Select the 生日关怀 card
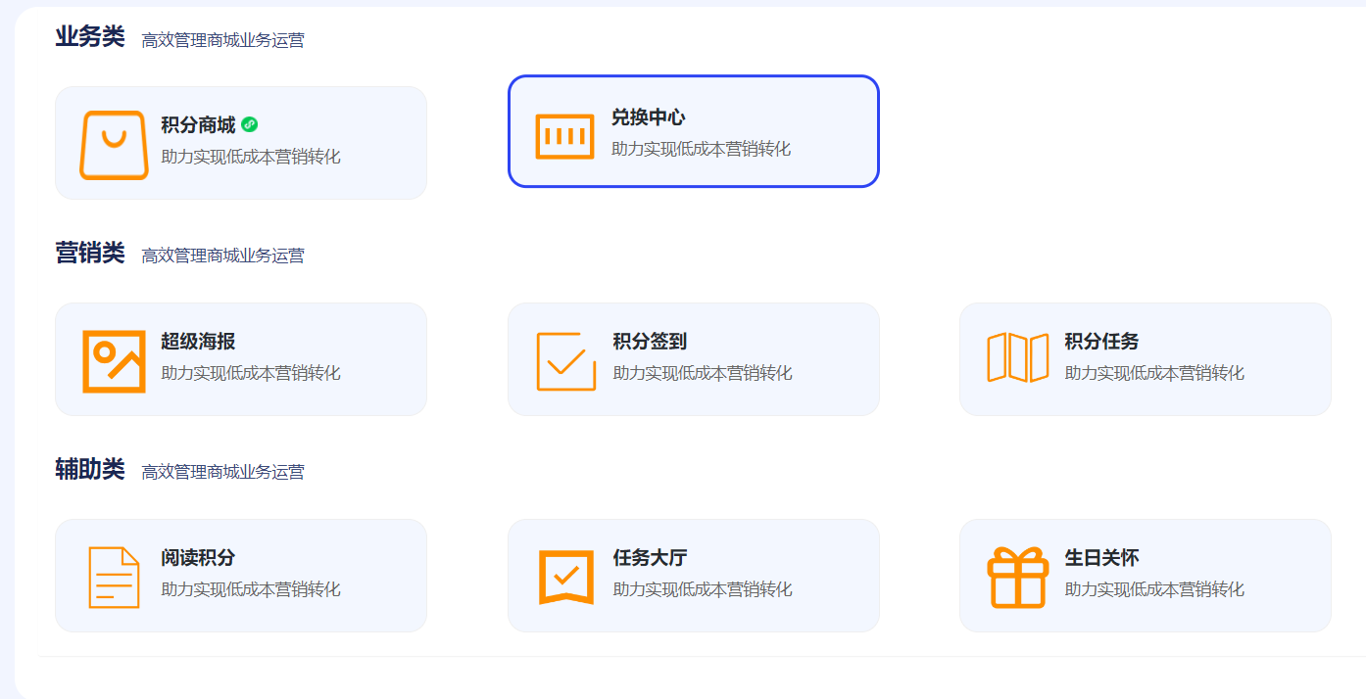 pos(1146,575)
